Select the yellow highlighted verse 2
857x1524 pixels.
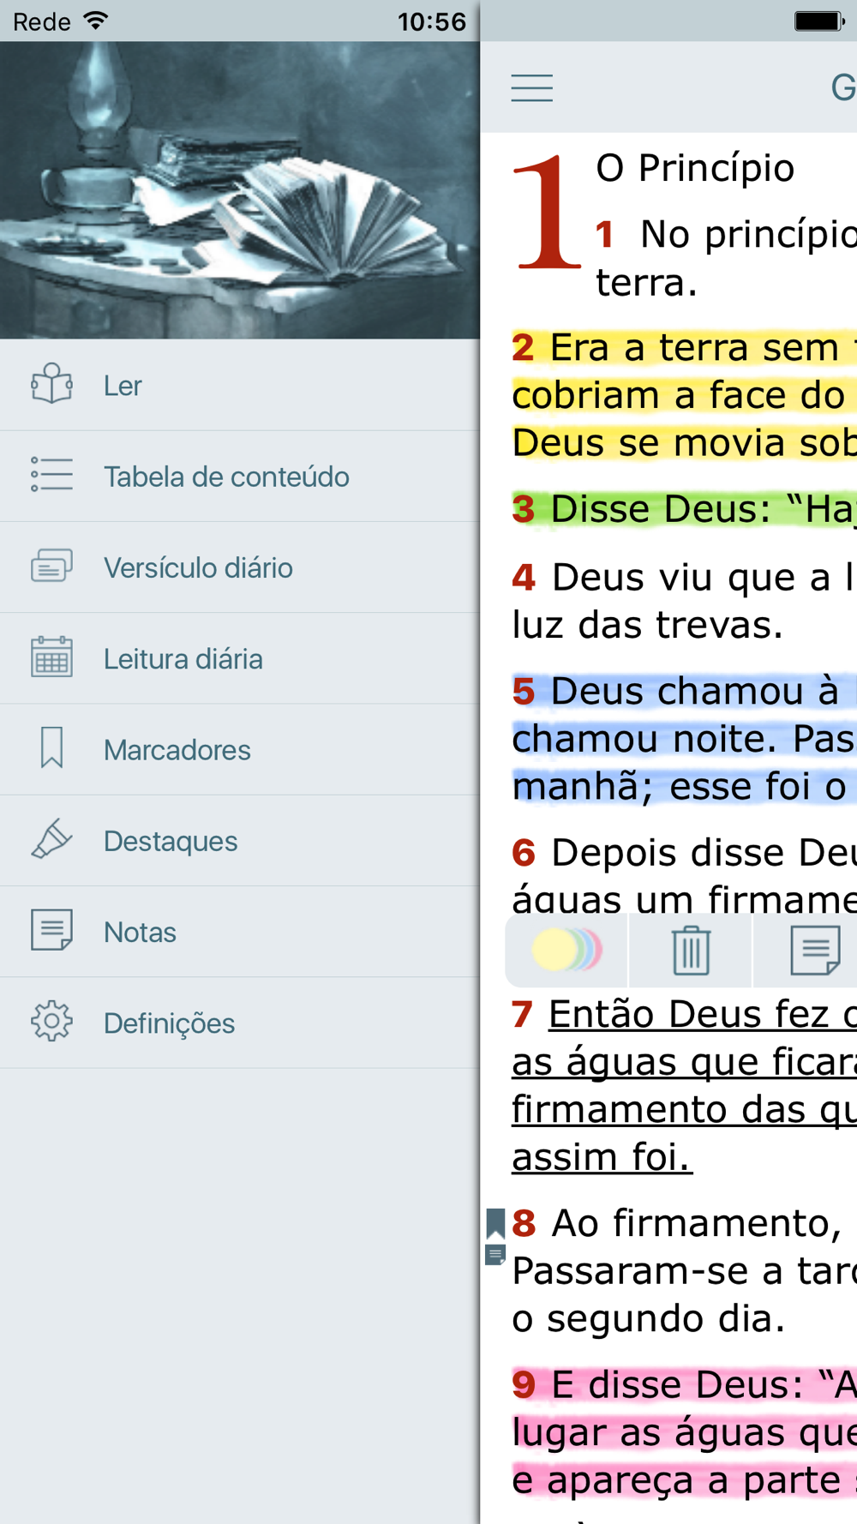[x=684, y=395]
